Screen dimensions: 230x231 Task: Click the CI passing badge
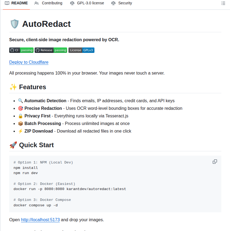(x=21, y=50)
